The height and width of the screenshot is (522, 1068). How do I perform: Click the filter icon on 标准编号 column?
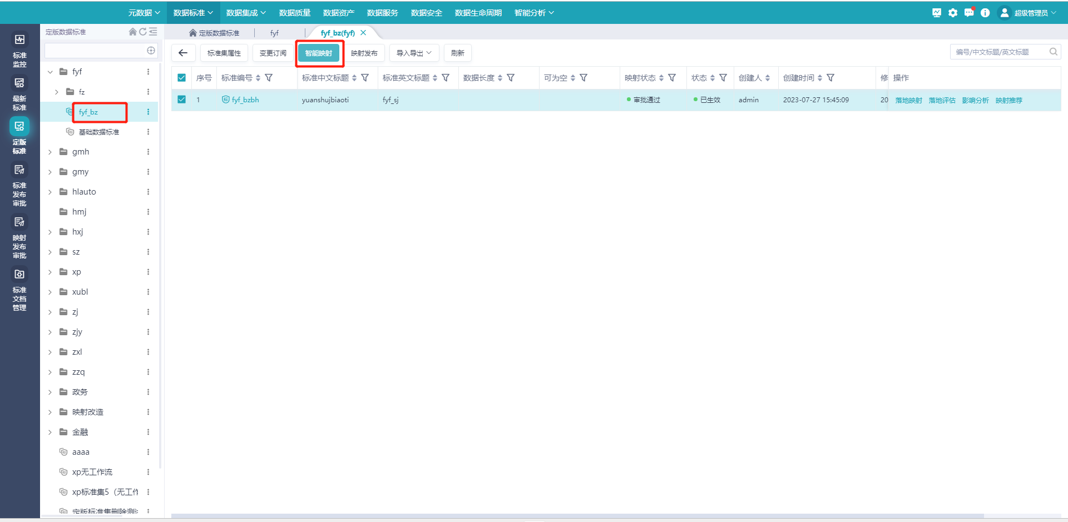point(269,78)
